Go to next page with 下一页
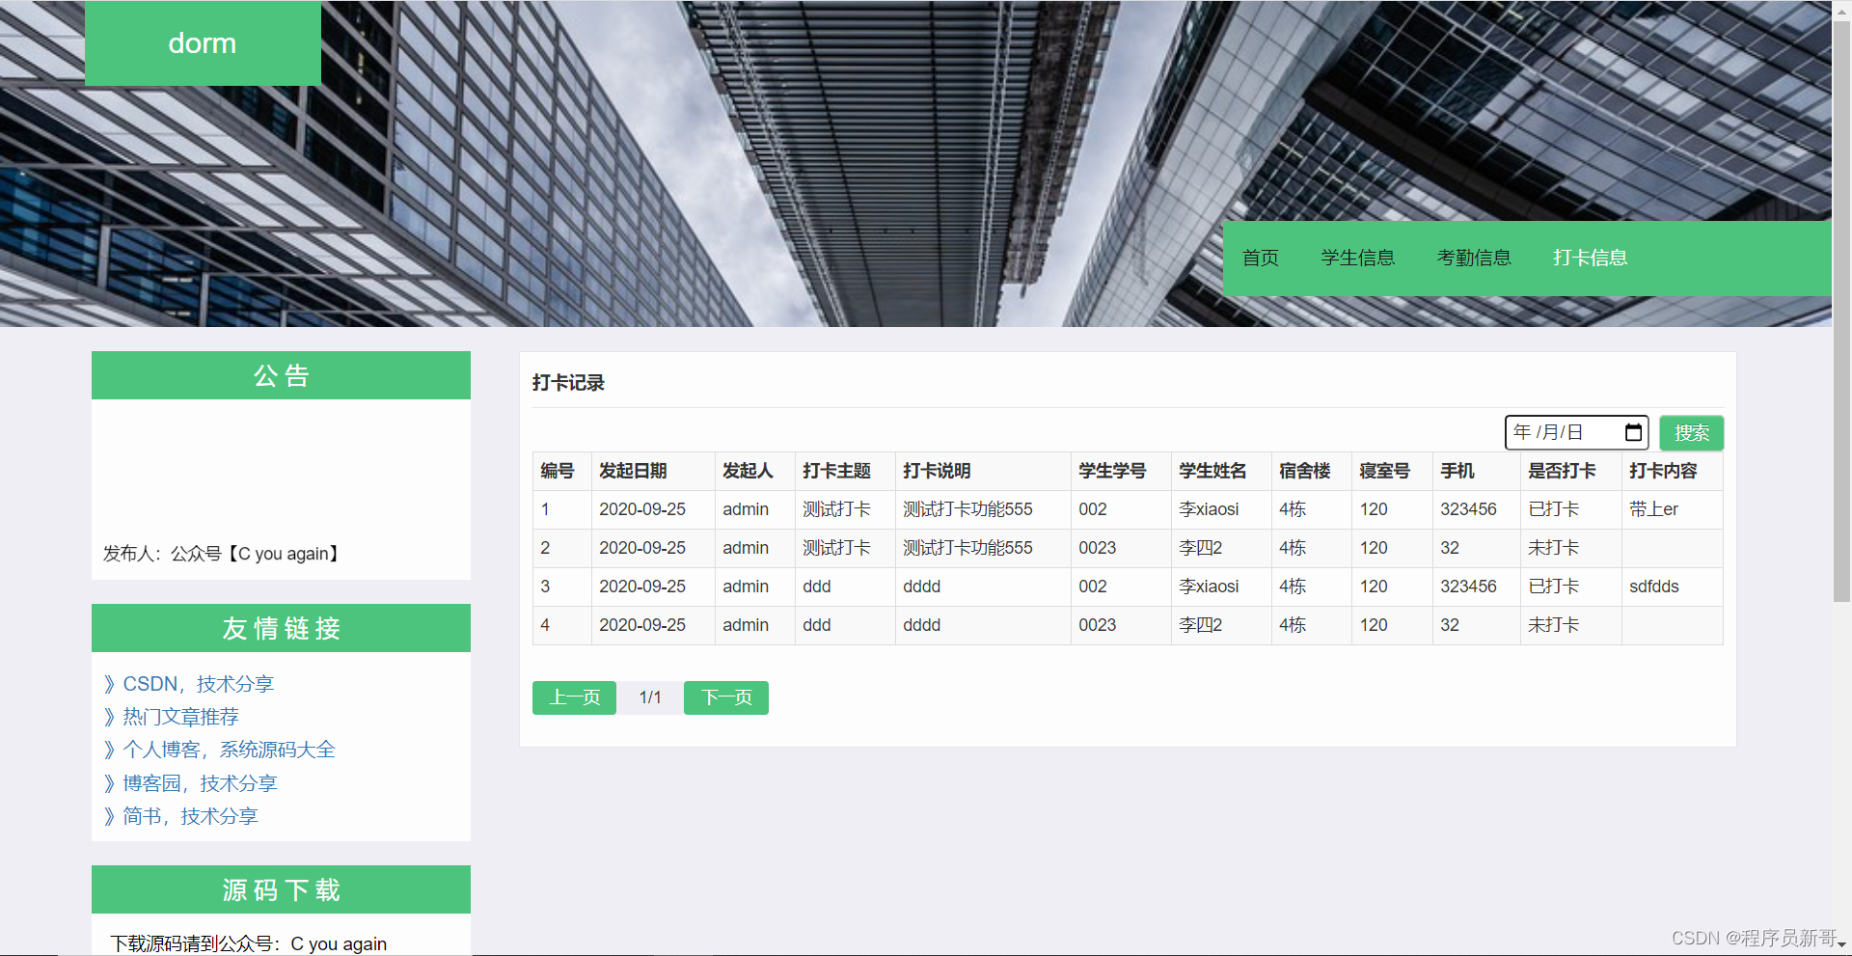Screen dimensions: 1852x956 tap(726, 697)
